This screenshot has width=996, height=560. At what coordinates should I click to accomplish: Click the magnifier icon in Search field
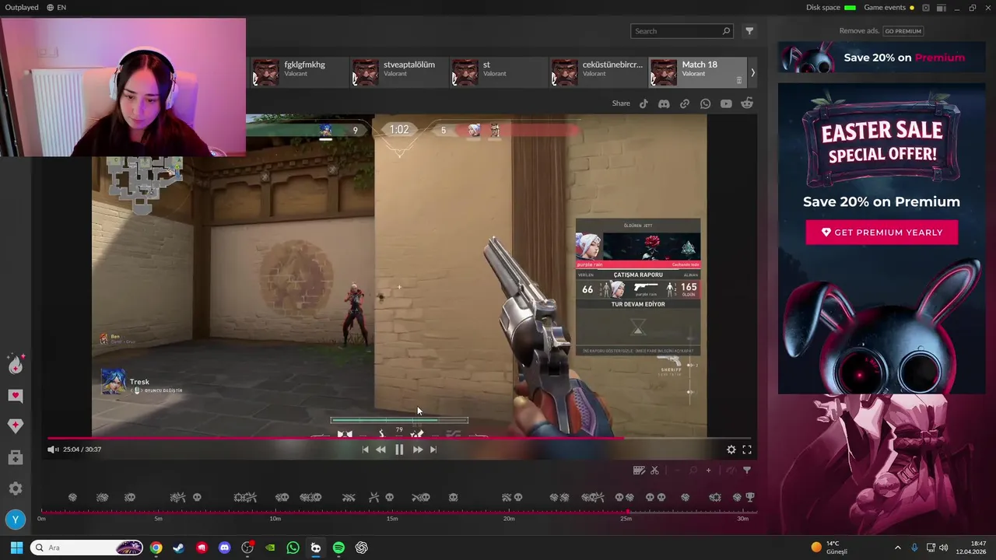[x=726, y=31]
